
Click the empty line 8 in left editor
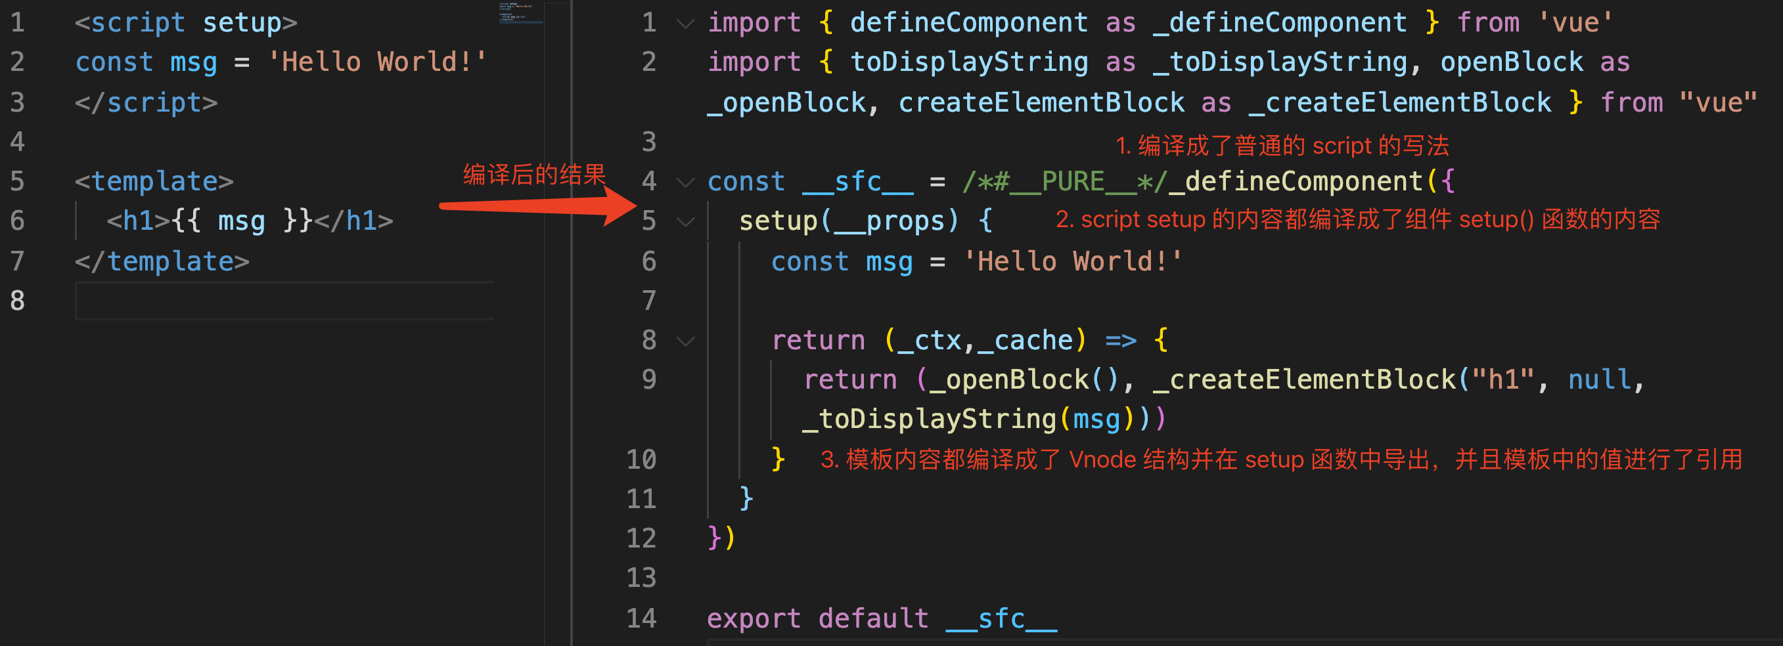click(284, 301)
